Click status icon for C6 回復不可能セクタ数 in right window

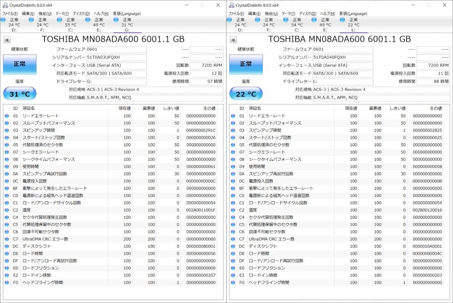pyautogui.click(x=233, y=232)
